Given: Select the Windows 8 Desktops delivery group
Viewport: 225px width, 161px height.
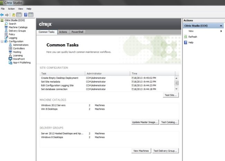Looking at the screenshot, I should coord(109,137).
